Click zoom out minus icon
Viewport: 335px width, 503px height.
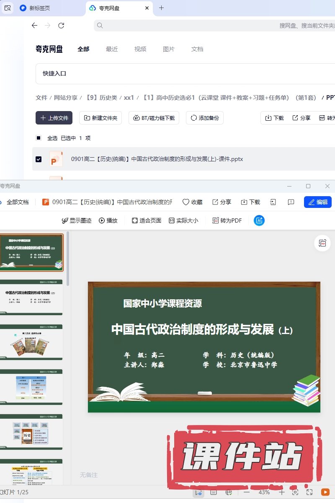coord(247,492)
